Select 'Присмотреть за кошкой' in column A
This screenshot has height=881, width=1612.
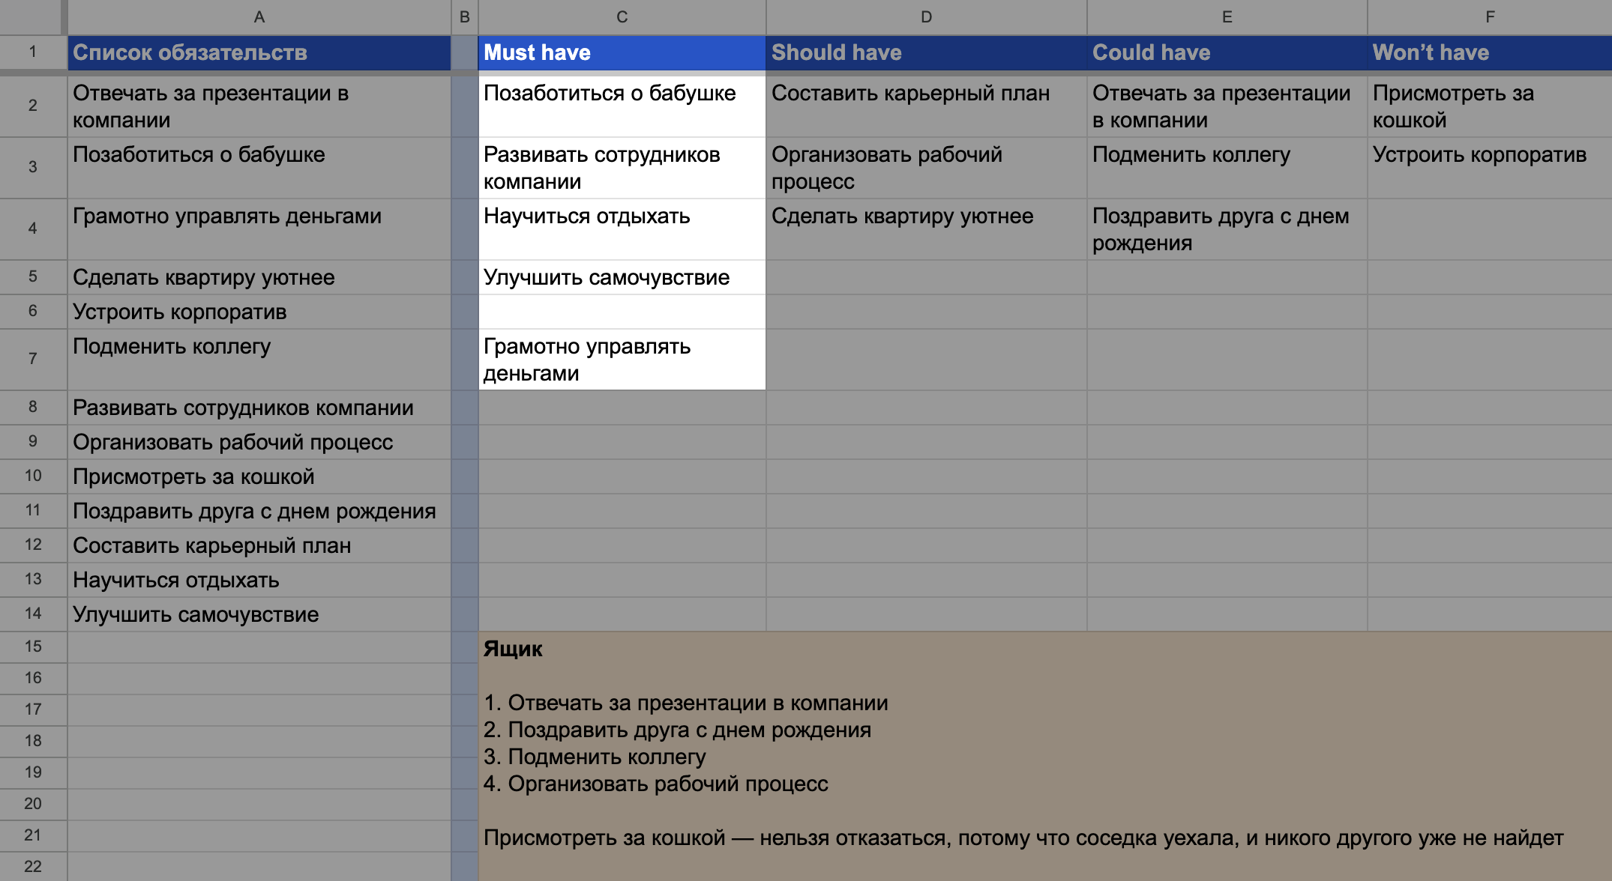pyautogui.click(x=259, y=476)
